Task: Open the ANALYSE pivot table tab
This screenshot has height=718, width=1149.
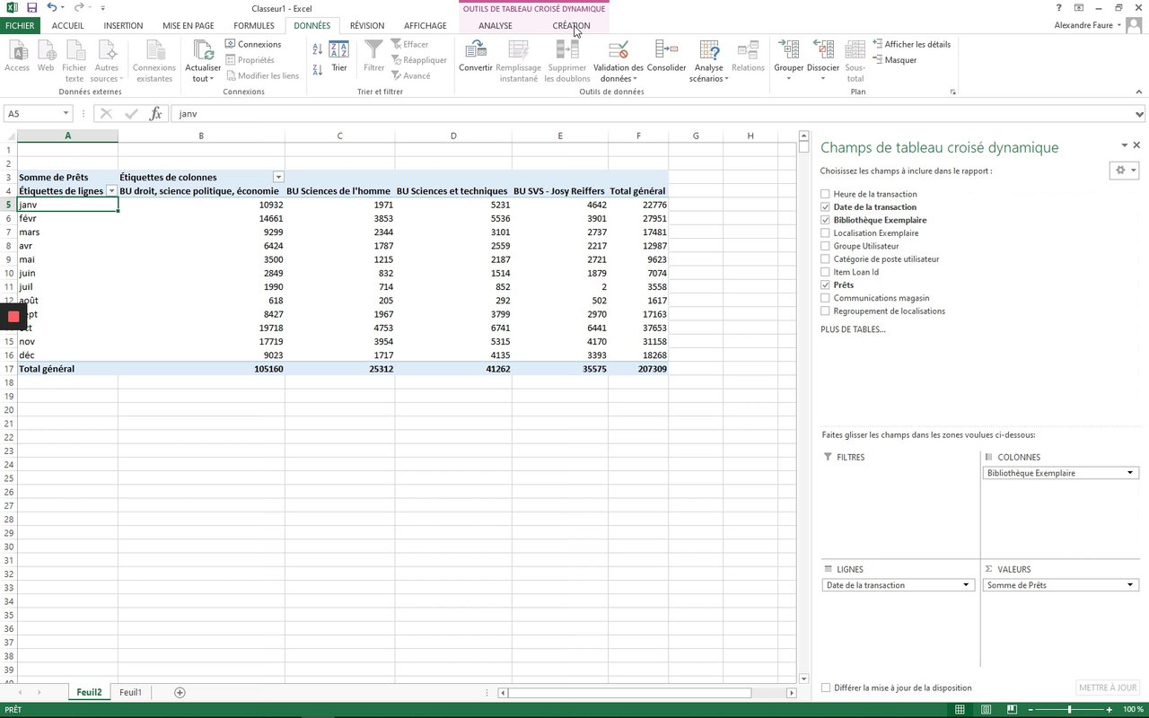Action: click(x=496, y=26)
